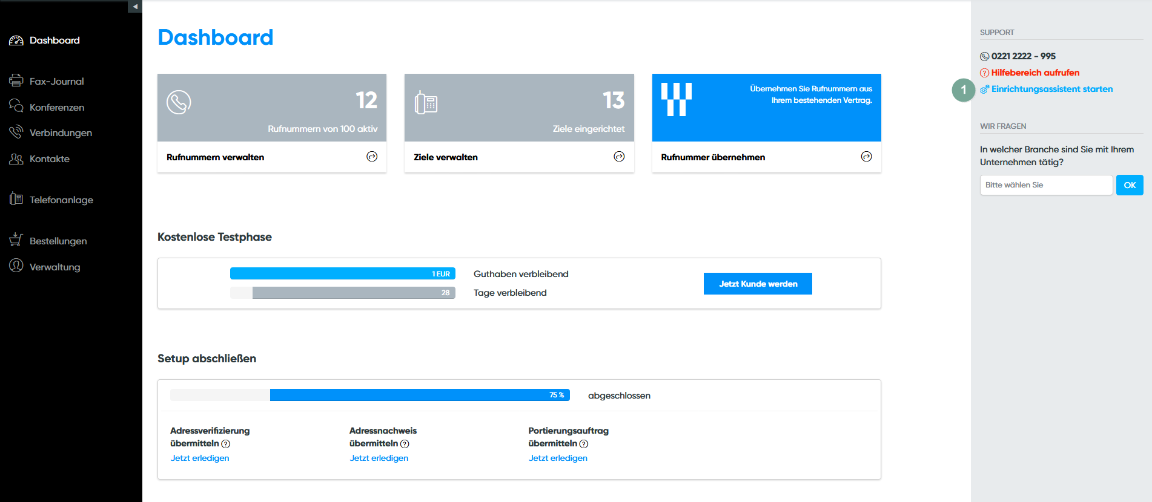Image resolution: width=1152 pixels, height=502 pixels.
Task: Click the Konferenzen chat bubbles icon
Action: coord(16,106)
